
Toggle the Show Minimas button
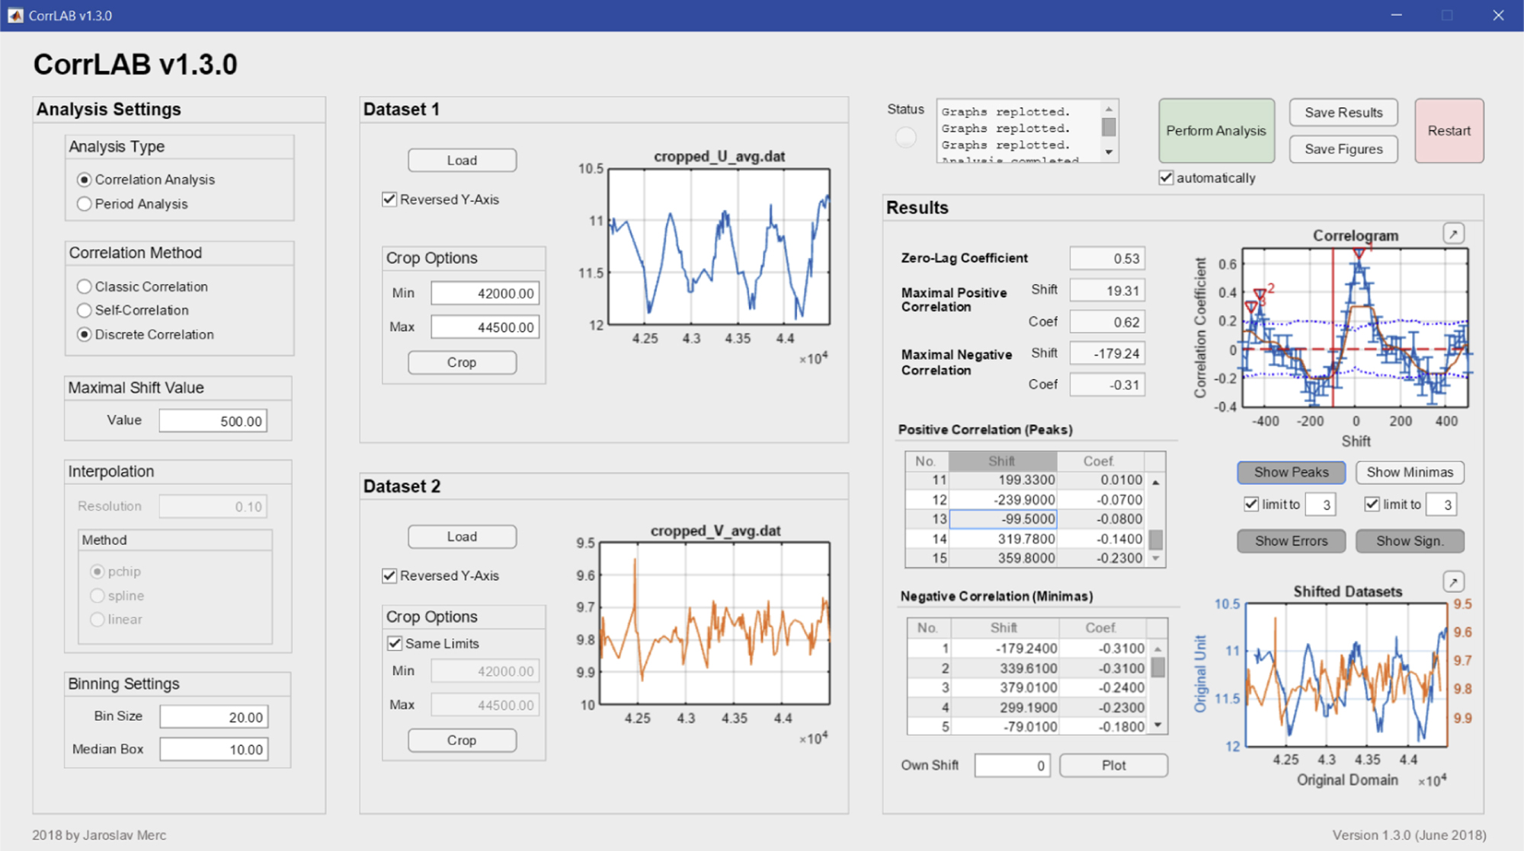pos(1410,473)
